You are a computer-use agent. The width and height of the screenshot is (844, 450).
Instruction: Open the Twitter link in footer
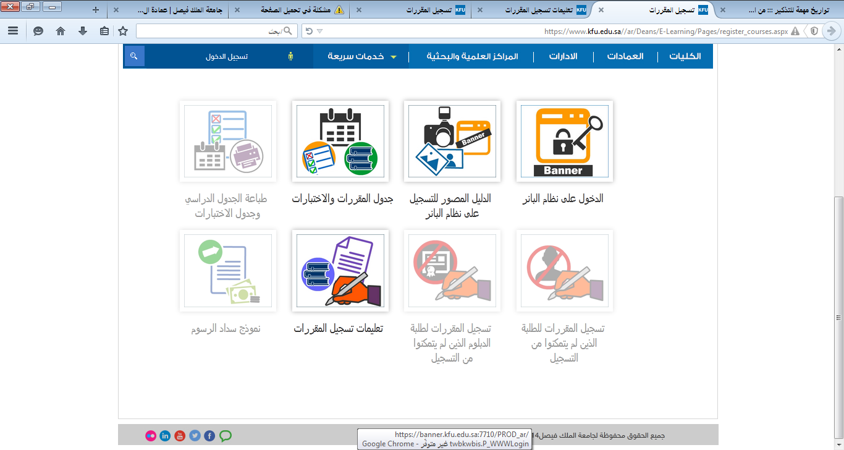195,436
